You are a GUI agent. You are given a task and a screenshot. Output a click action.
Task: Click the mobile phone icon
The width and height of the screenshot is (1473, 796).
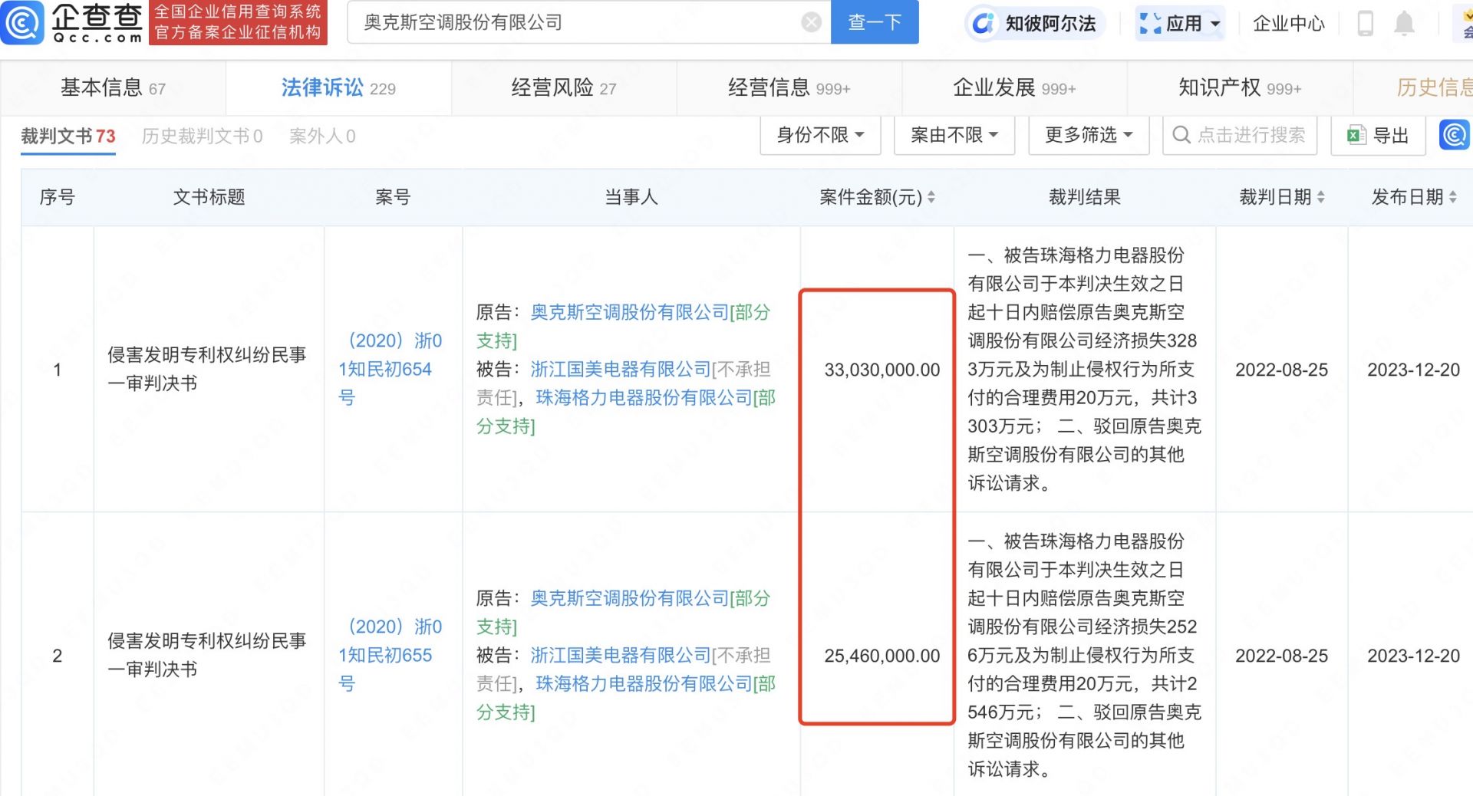[1365, 24]
